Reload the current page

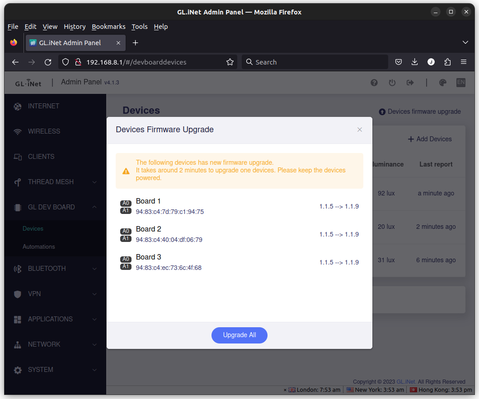tap(48, 62)
